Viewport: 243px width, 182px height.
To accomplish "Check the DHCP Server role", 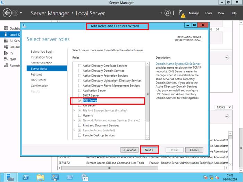I will 79,95.
